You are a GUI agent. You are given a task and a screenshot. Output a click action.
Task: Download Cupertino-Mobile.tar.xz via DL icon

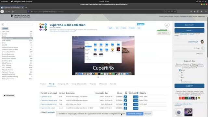pyautogui.click(x=125, y=105)
